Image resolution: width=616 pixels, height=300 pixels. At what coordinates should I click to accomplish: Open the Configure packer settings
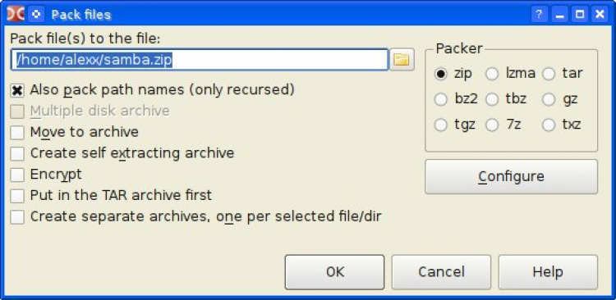(x=511, y=176)
